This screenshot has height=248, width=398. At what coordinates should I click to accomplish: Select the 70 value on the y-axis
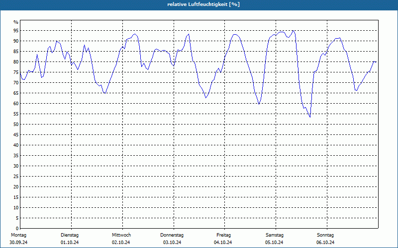click(16, 83)
